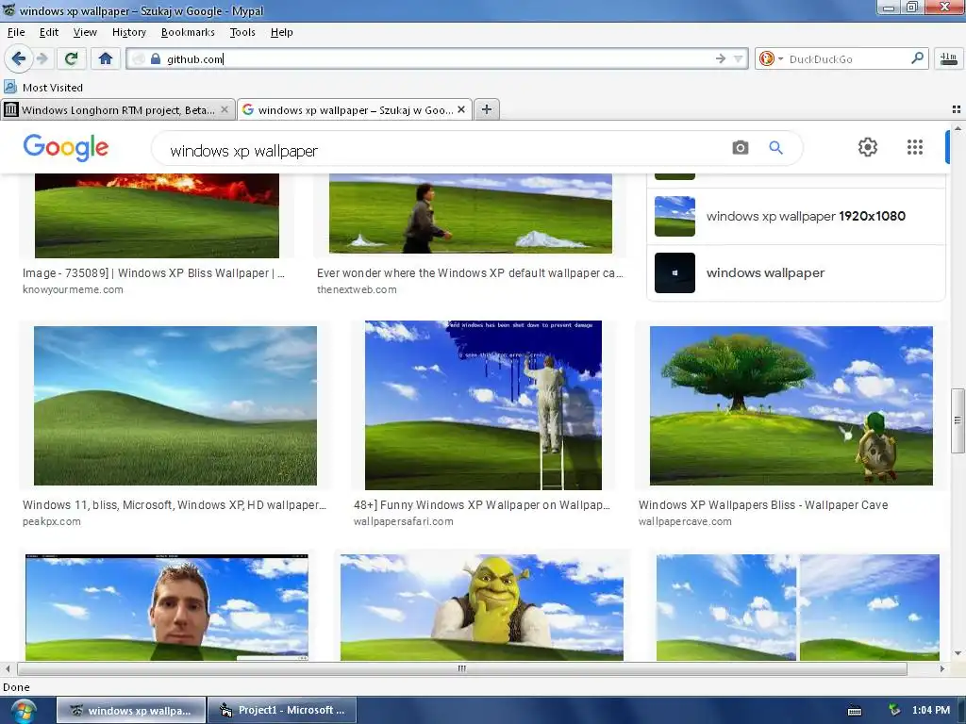
Task: Open the Edit menu
Action: click(49, 32)
